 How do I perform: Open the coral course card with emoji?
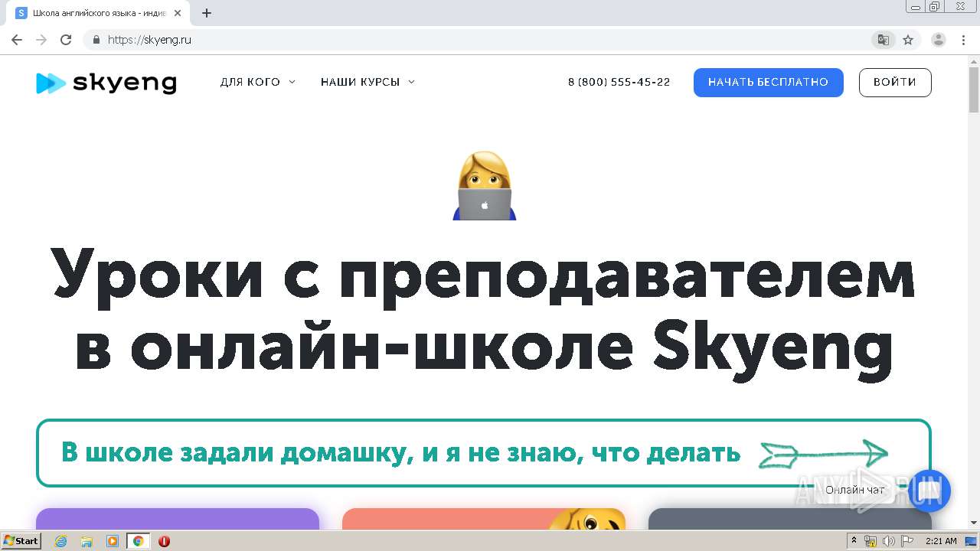click(484, 518)
